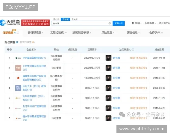Image resolution: width=170 pixels, height=136 pixels.
Task: Open 杨宇潇 name link in row 5
Action: coord(116,98)
